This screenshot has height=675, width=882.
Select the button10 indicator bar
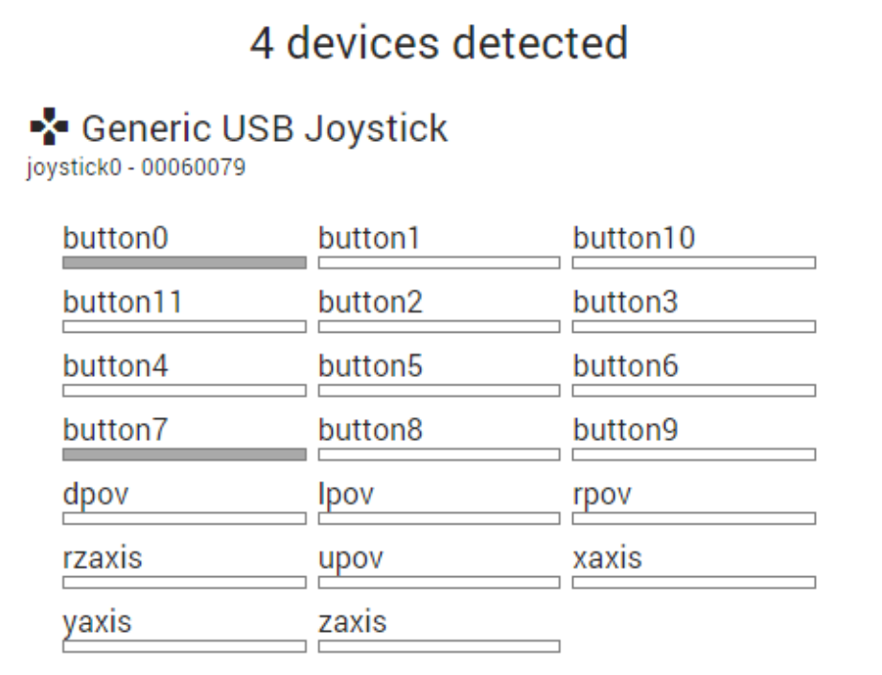pyautogui.click(x=694, y=263)
